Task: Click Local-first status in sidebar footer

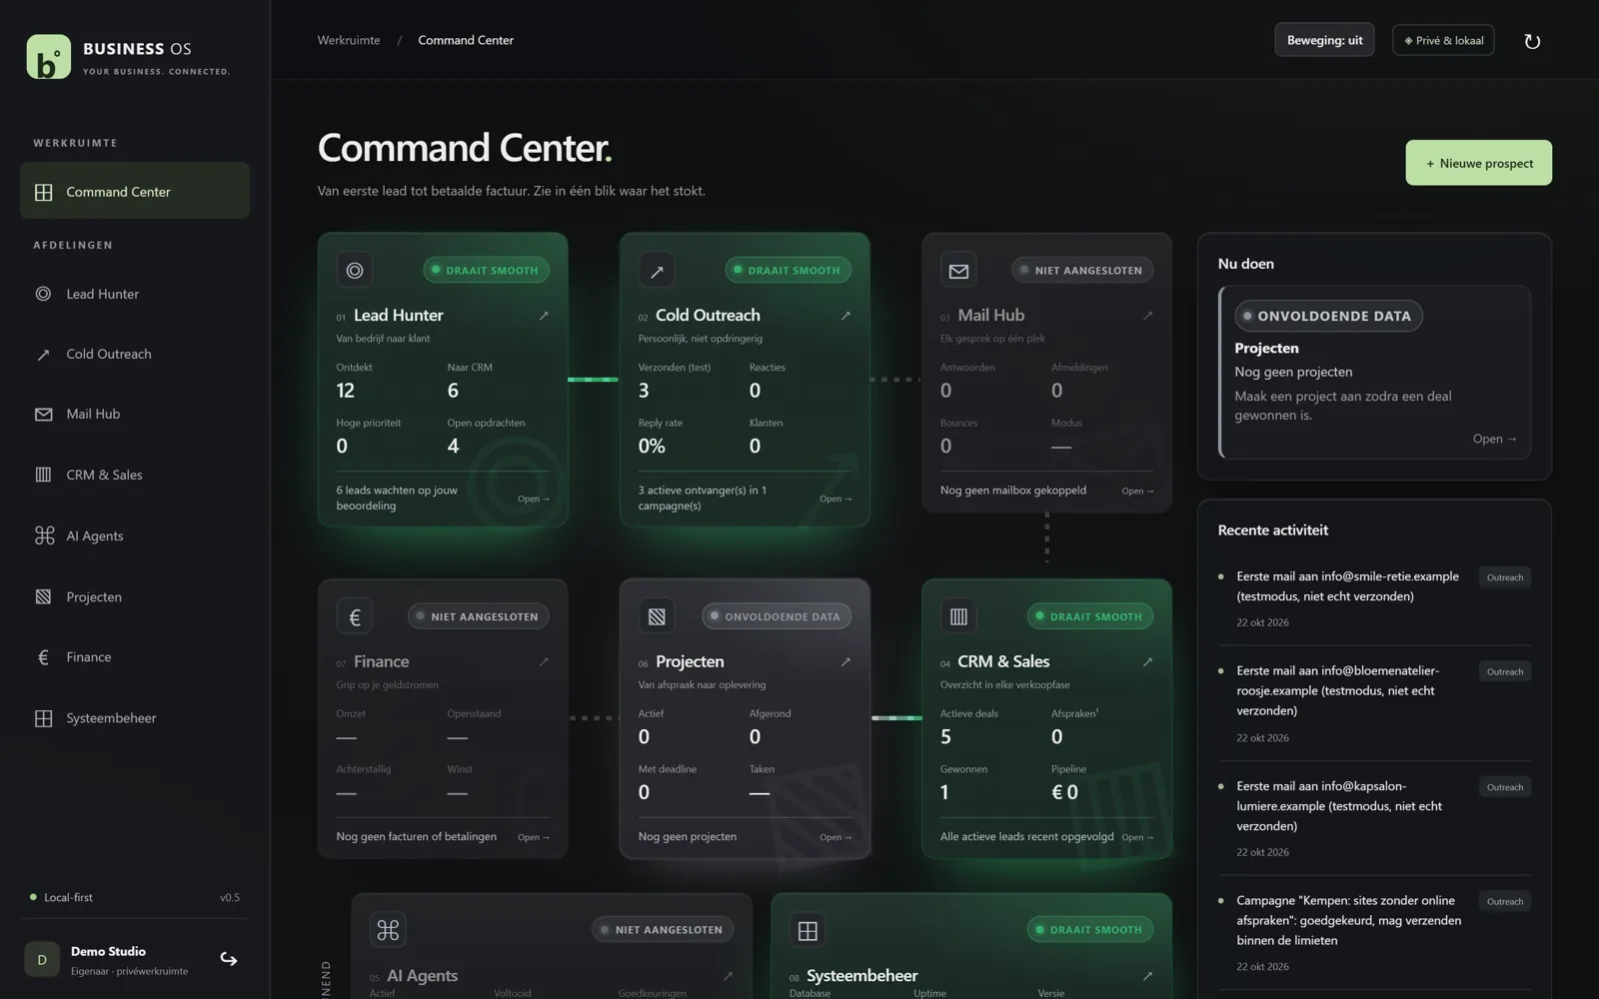Action: pyautogui.click(x=61, y=897)
